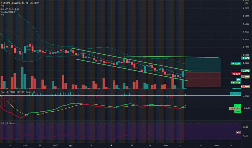Click the 0.6969 stop price label
The image size is (252, 148).
[x=246, y=86]
